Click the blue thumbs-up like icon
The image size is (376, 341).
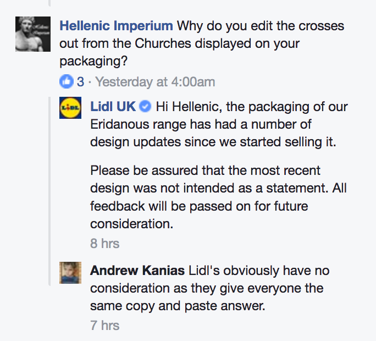tap(67, 81)
